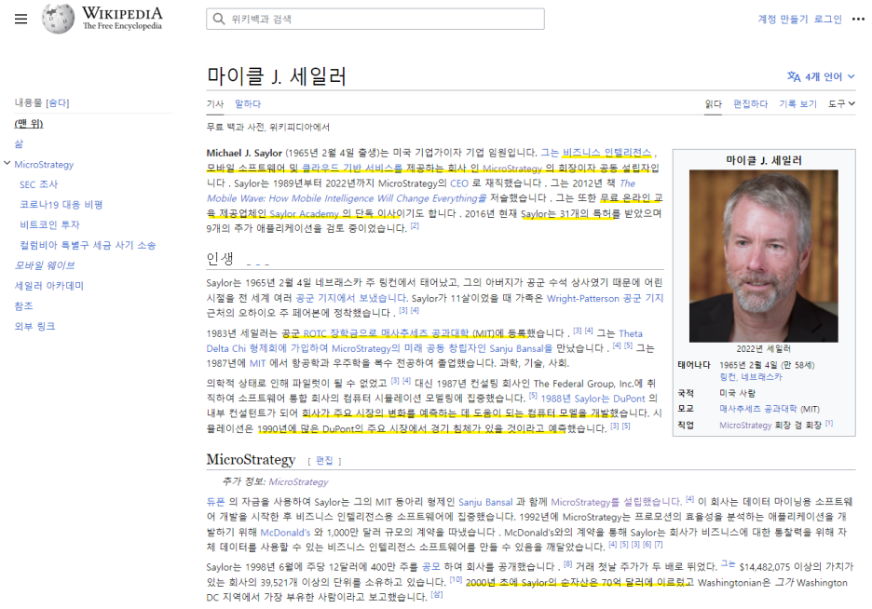Open the hamburger main menu
872x609 pixels.
20,19
